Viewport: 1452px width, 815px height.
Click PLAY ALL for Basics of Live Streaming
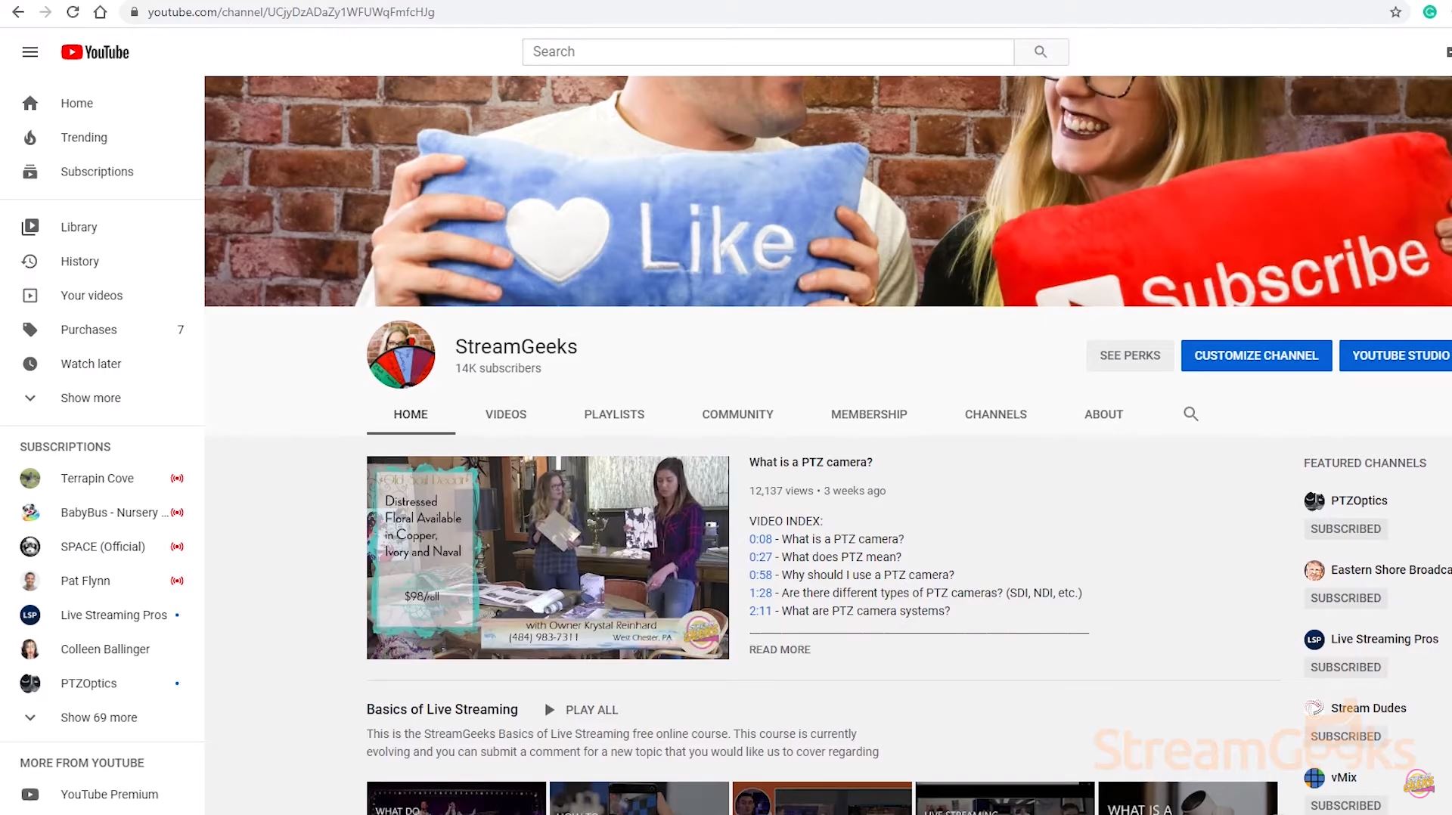coord(591,709)
